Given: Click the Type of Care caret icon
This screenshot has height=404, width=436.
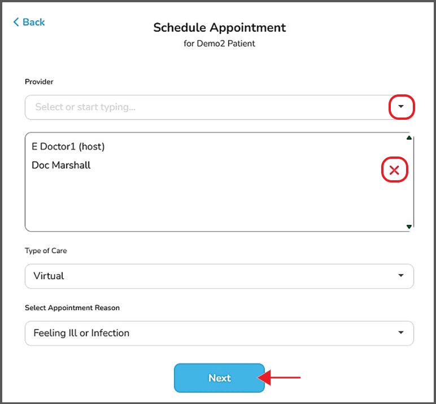Looking at the screenshot, I should coord(401,276).
